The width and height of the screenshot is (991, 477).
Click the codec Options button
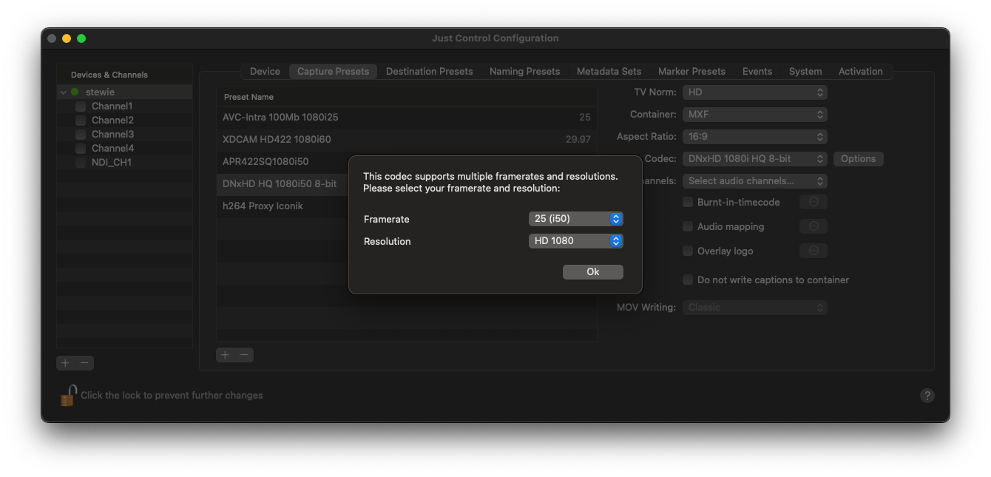[x=858, y=159]
